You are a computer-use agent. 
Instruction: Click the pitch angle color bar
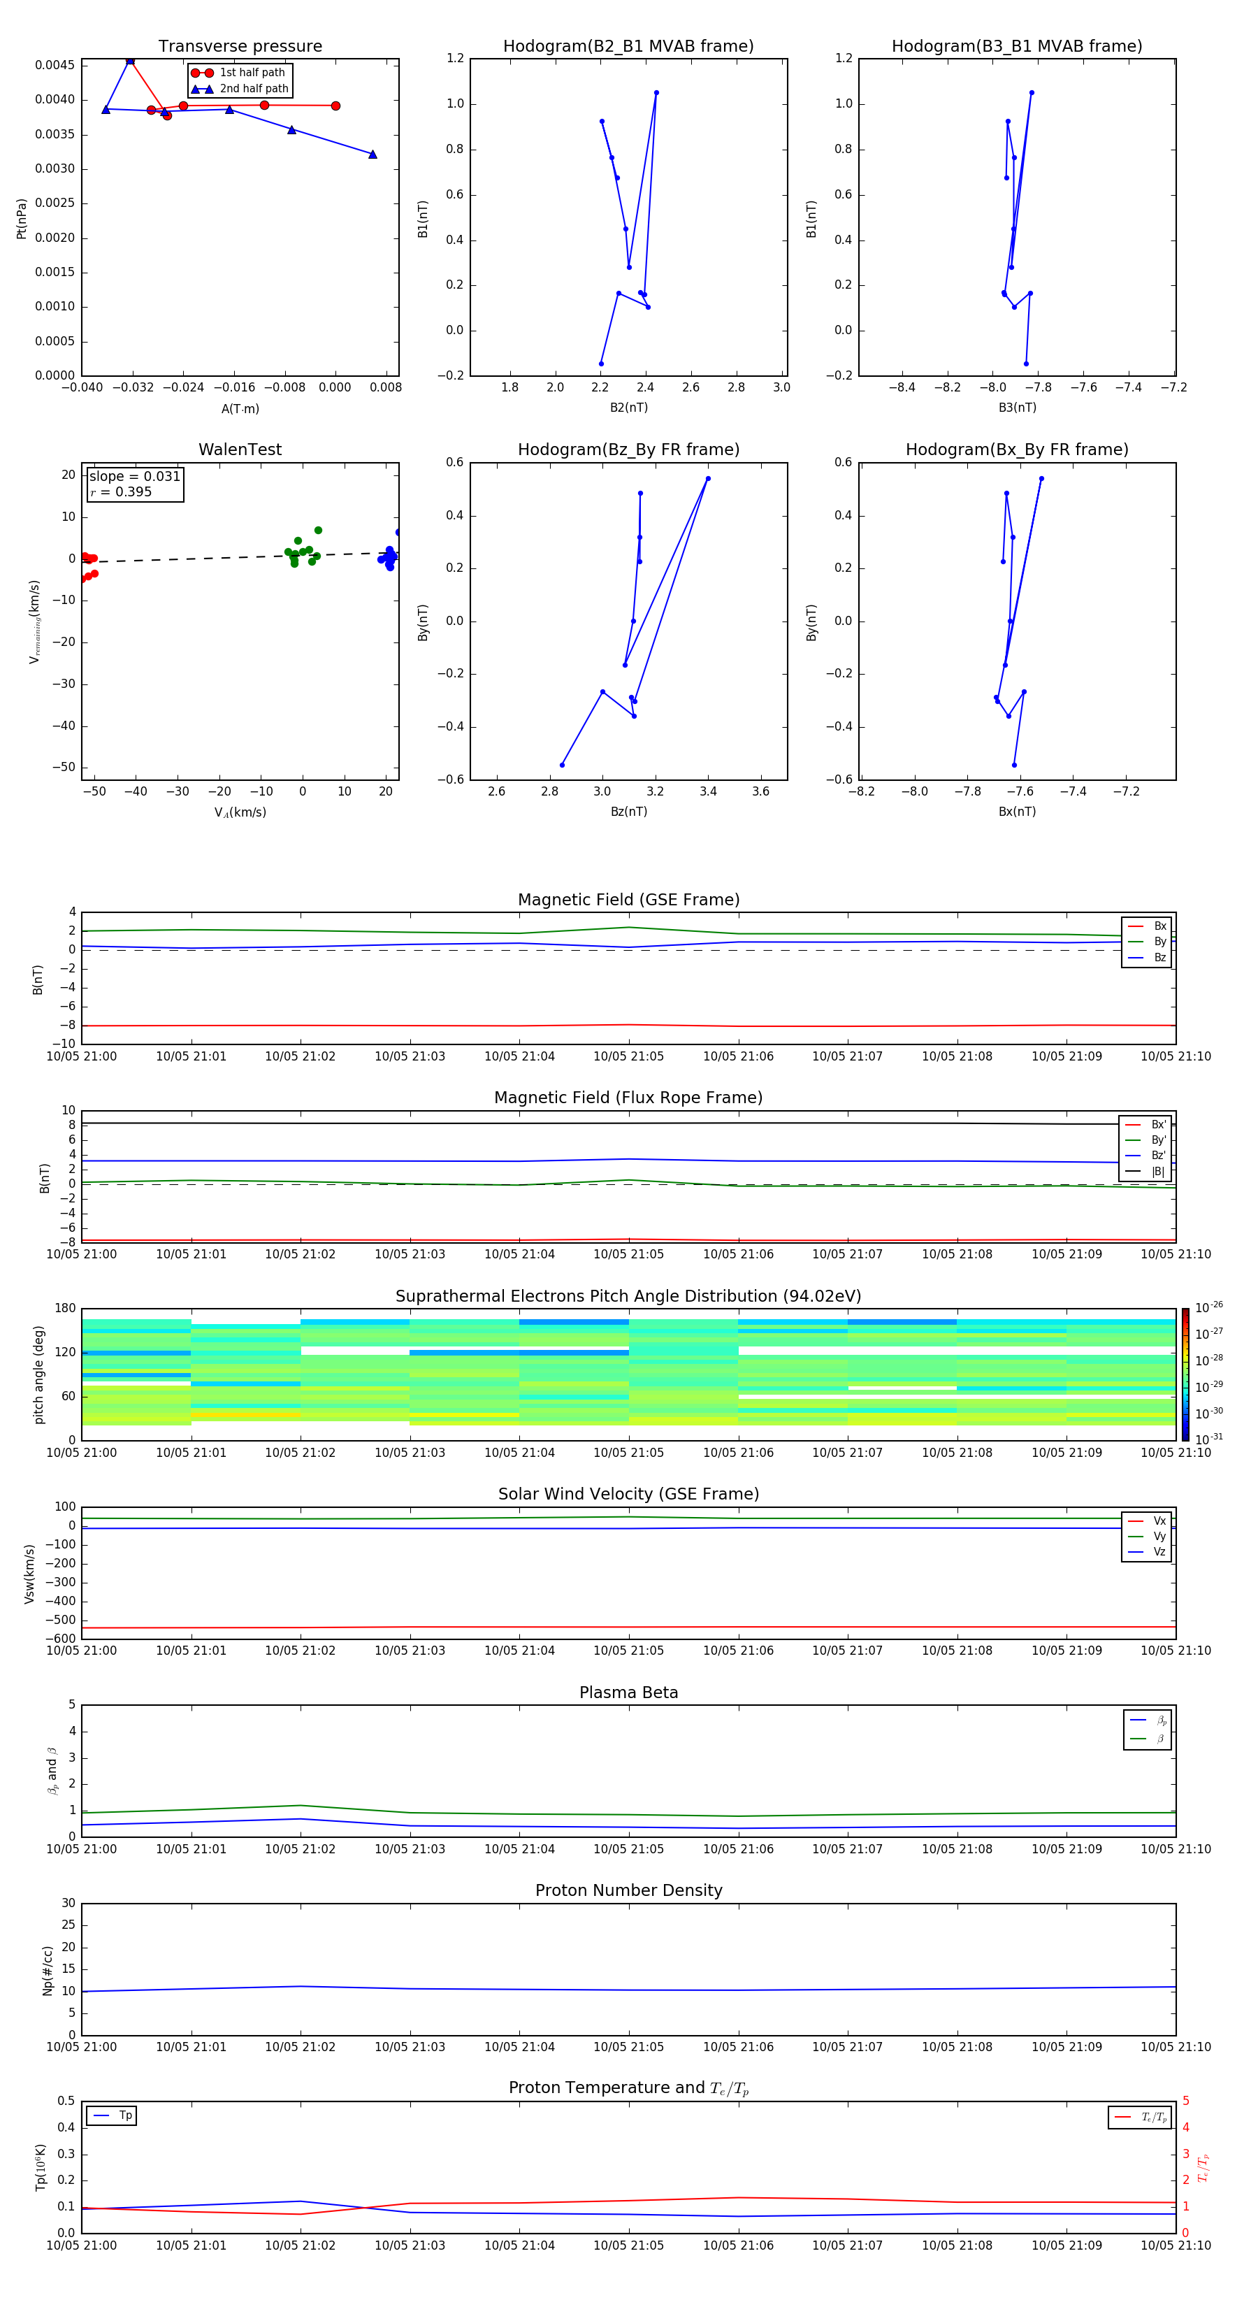click(x=1185, y=1374)
